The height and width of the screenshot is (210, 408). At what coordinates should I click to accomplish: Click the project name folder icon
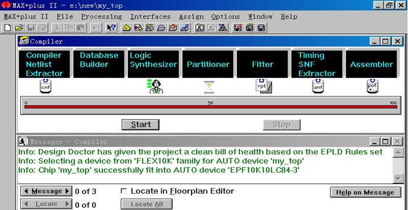click(x=200, y=27)
